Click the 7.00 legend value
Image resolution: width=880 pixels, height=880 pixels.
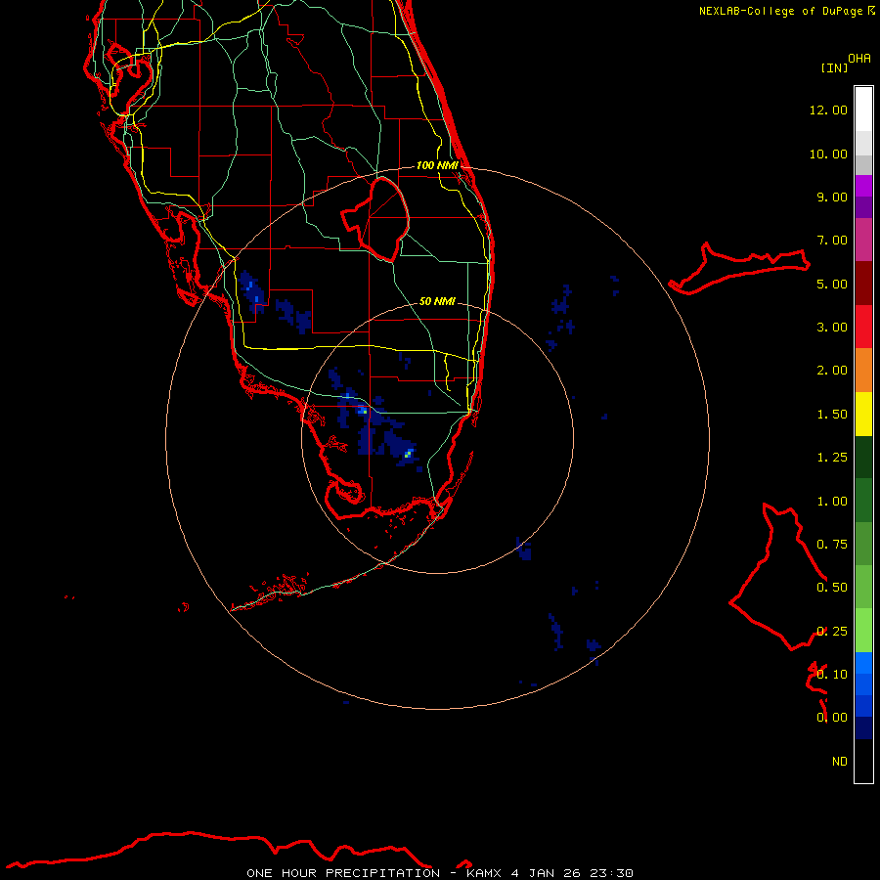coord(832,241)
